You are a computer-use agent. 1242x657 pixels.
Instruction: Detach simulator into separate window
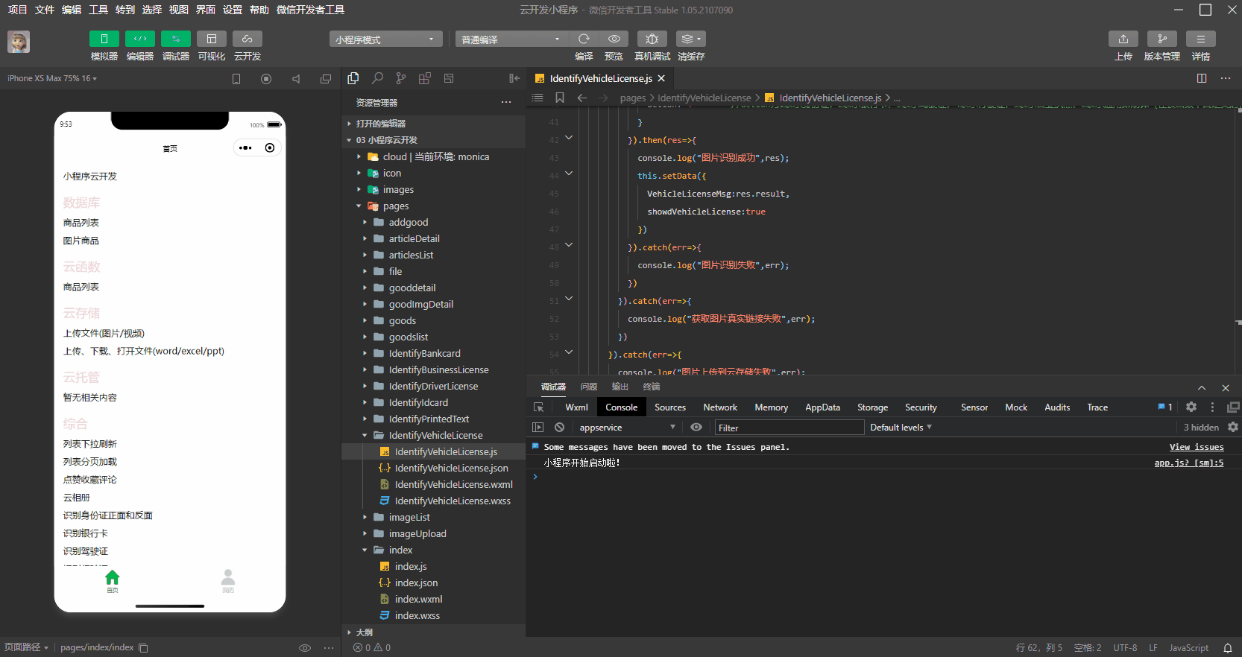(x=326, y=78)
